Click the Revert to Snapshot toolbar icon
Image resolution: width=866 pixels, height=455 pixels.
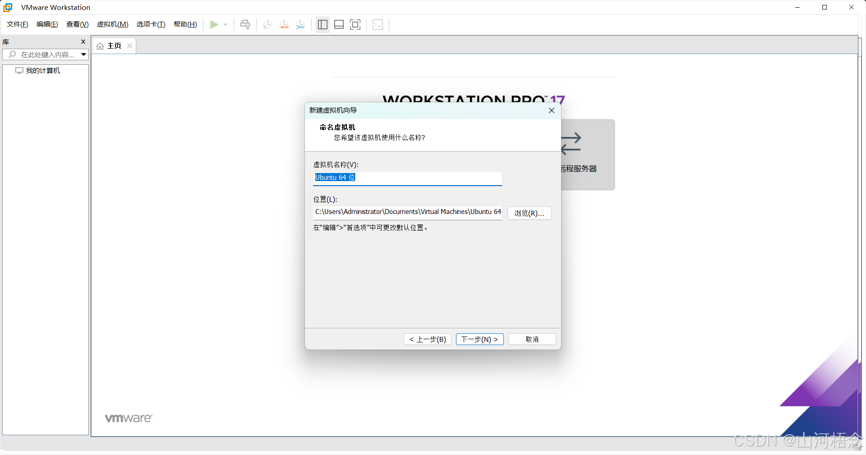[x=284, y=24]
